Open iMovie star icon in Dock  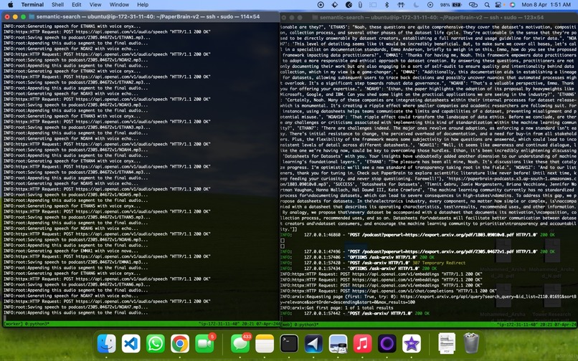412,343
